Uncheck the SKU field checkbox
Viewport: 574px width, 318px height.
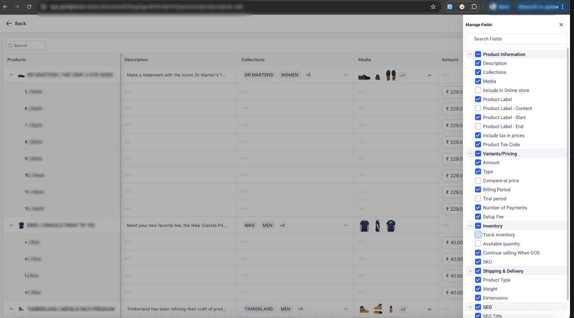tap(478, 262)
